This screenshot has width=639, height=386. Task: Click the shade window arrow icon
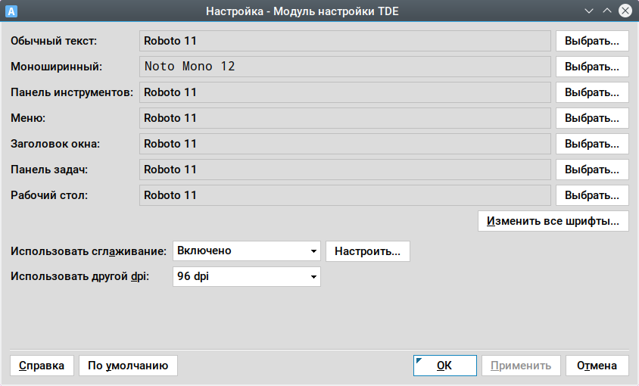[589, 11]
